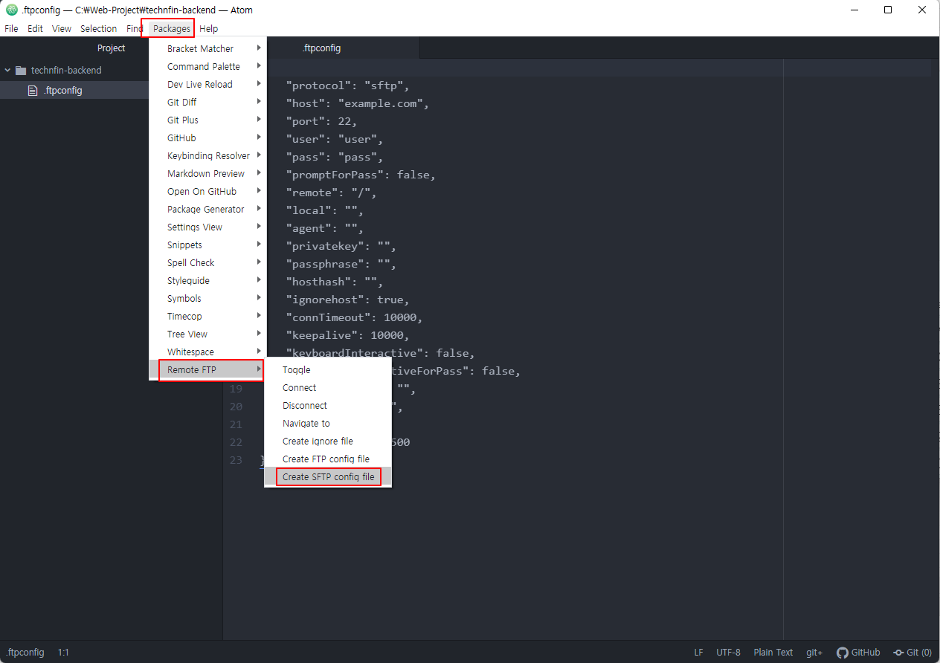Open the Spell Check submenu

[x=207, y=262]
